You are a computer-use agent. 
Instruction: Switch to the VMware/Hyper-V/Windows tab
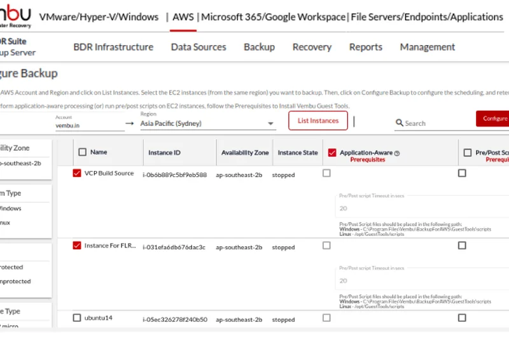[x=99, y=17]
